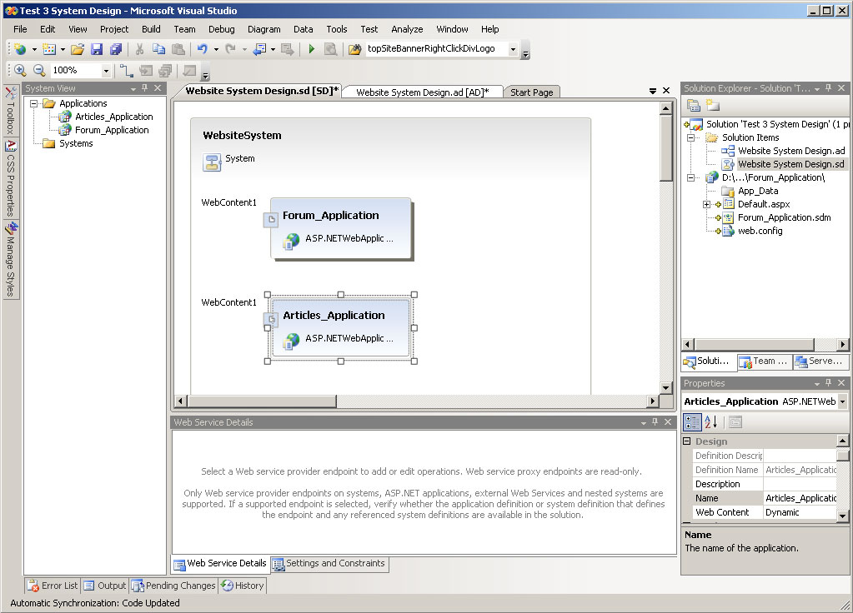Click the Redo arrow icon
This screenshot has width=853, height=613.
(231, 49)
